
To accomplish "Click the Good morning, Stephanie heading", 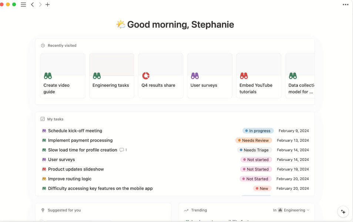I will pyautogui.click(x=181, y=24).
